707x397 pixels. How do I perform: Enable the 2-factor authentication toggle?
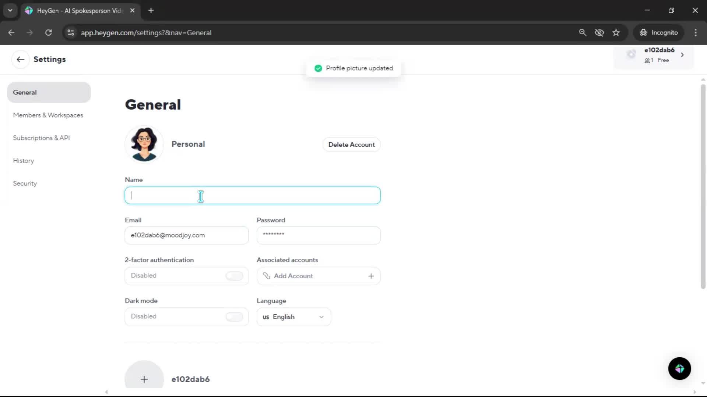click(234, 276)
